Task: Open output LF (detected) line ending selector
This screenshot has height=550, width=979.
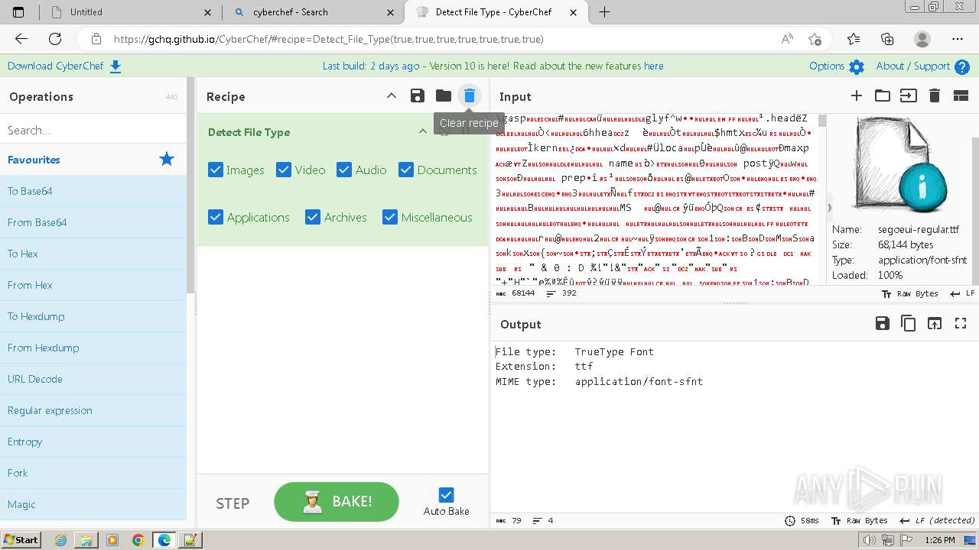Action: (937, 520)
